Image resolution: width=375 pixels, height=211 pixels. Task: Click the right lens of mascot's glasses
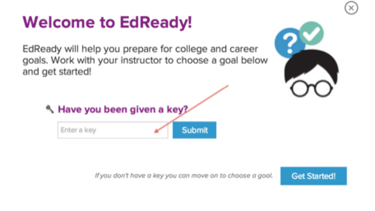[x=323, y=89]
